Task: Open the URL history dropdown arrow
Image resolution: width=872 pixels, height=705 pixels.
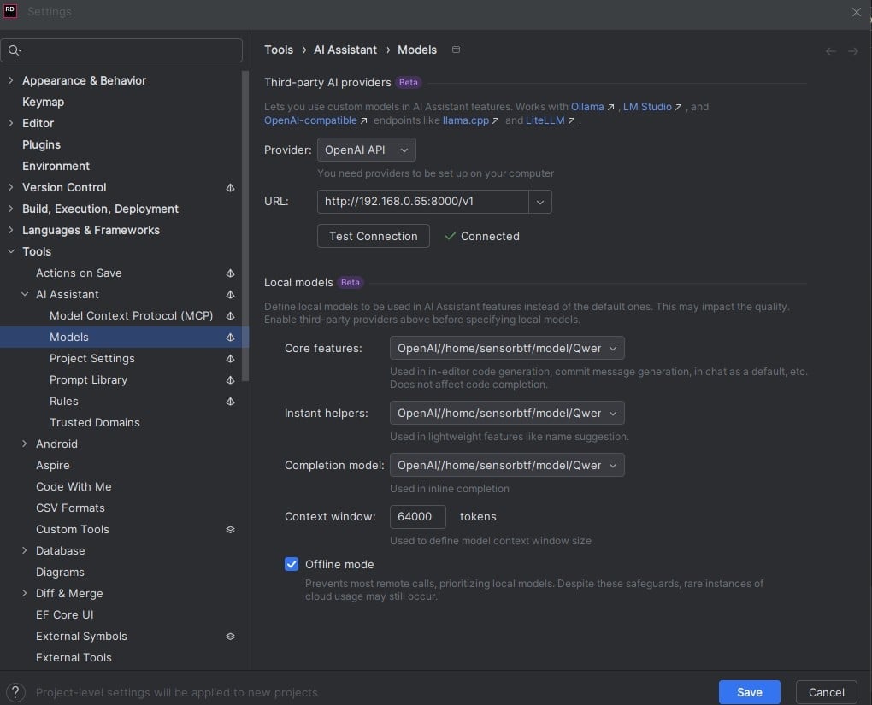Action: (x=539, y=202)
